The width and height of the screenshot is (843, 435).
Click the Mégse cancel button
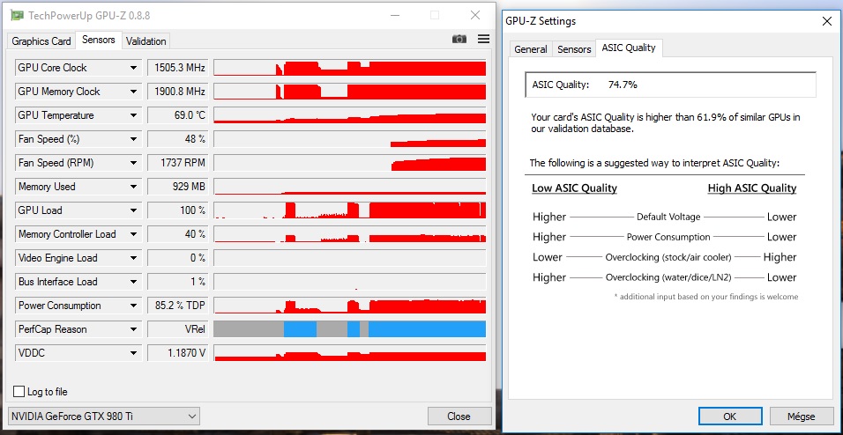(801, 417)
